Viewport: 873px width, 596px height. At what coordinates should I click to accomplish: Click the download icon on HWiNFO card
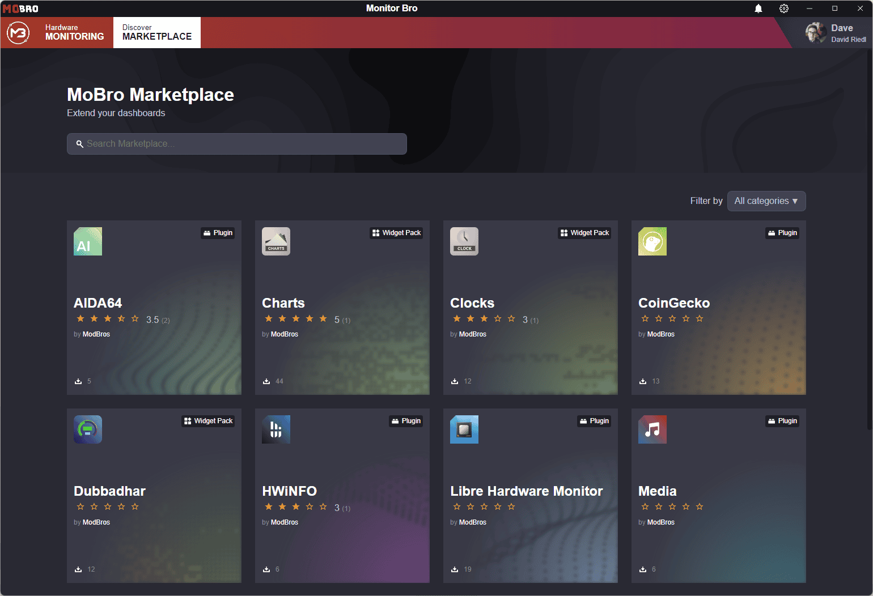click(266, 569)
